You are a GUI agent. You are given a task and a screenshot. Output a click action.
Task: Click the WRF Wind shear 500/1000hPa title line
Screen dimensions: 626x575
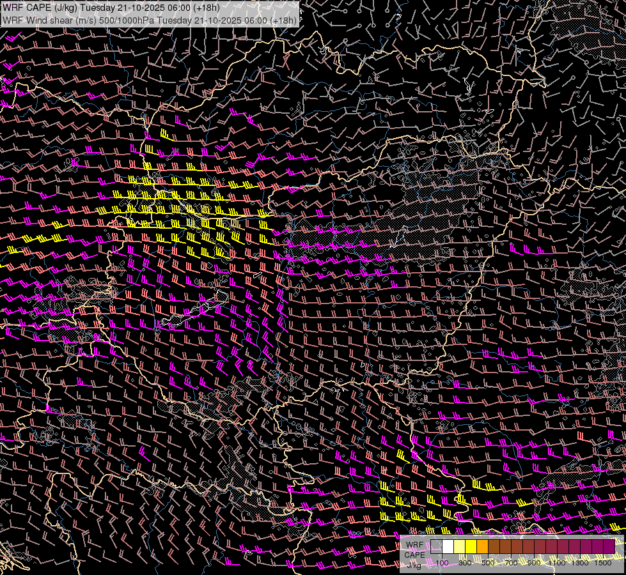(x=150, y=20)
